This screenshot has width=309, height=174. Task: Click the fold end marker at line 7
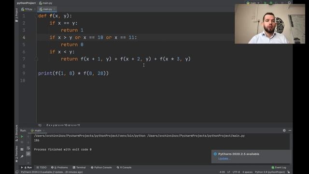point(36,59)
